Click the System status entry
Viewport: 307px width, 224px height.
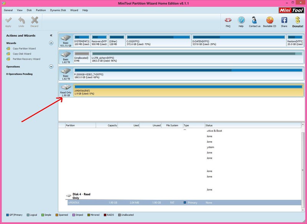[210, 147]
